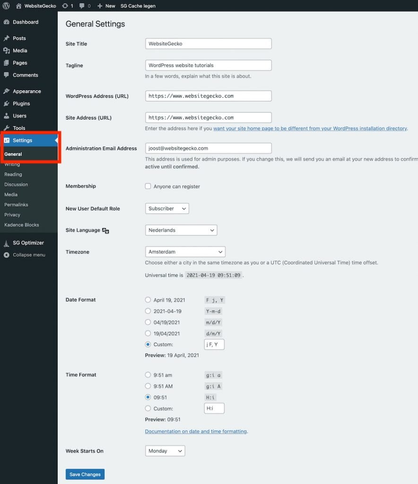Open the date and time formatting documentation link
The height and width of the screenshot is (484, 418).
coord(195,431)
